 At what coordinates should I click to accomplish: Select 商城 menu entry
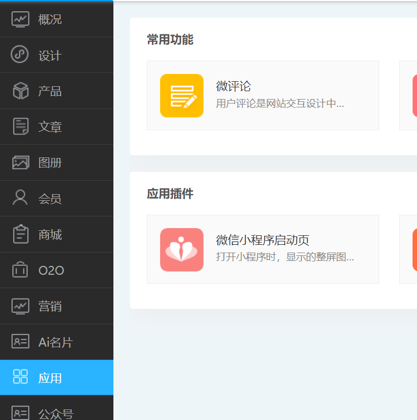[57, 234]
